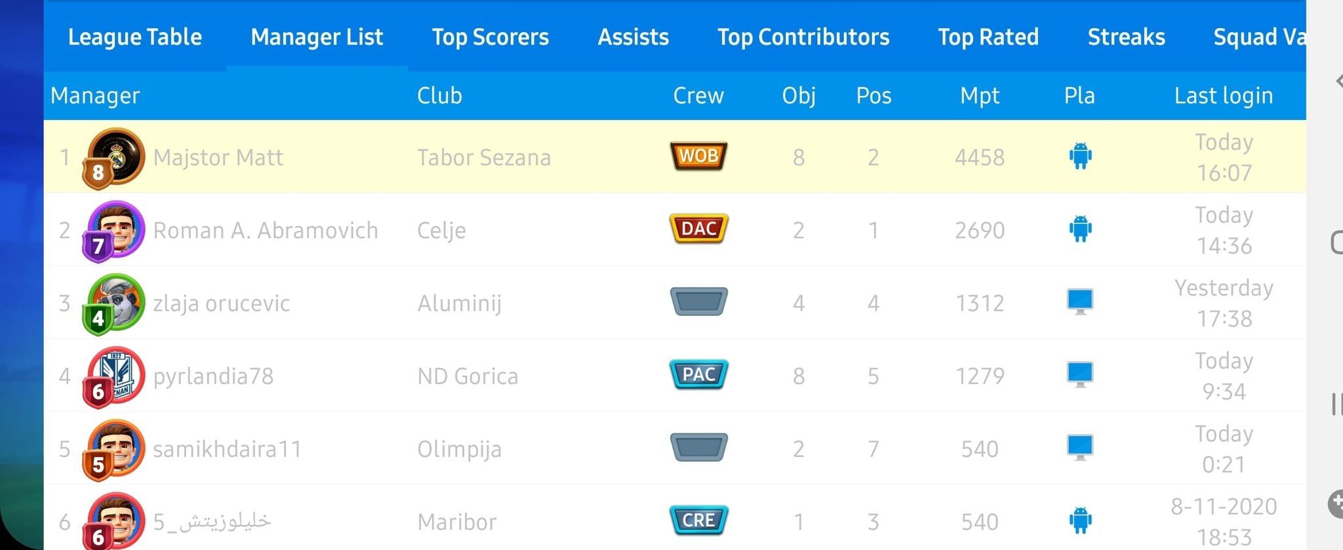Open the CRE crew badge
Viewport: 1343px width, 550px height.
[x=698, y=520]
